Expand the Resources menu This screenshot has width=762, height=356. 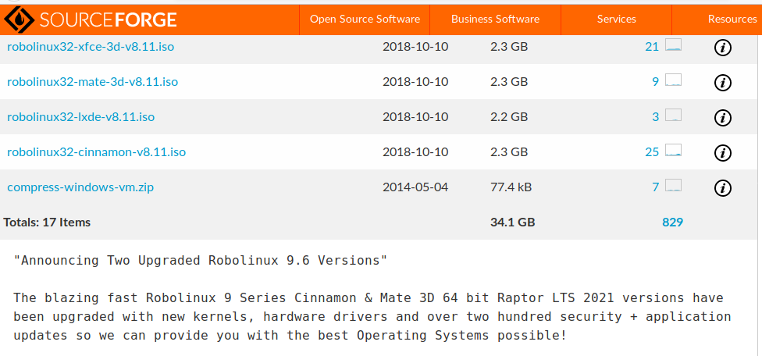(x=732, y=19)
